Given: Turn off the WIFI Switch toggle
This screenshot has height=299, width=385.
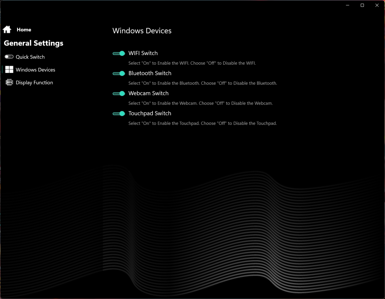Looking at the screenshot, I should tap(119, 53).
